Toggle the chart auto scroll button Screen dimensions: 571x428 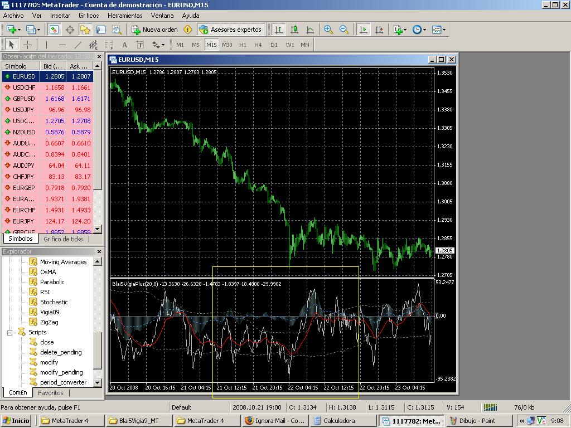pos(364,30)
